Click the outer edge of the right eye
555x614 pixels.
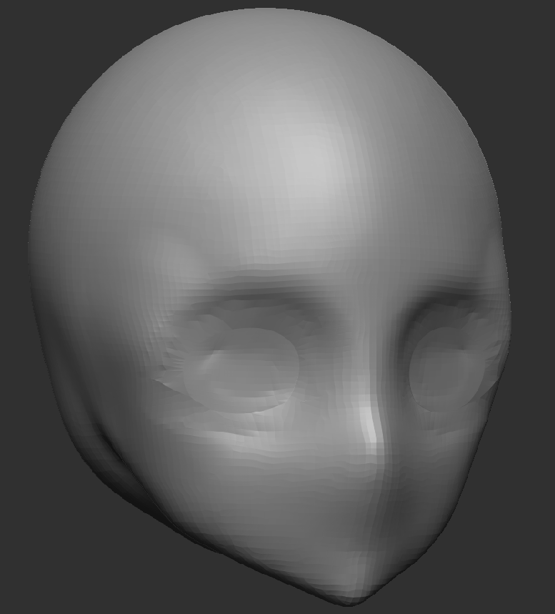tap(496, 365)
